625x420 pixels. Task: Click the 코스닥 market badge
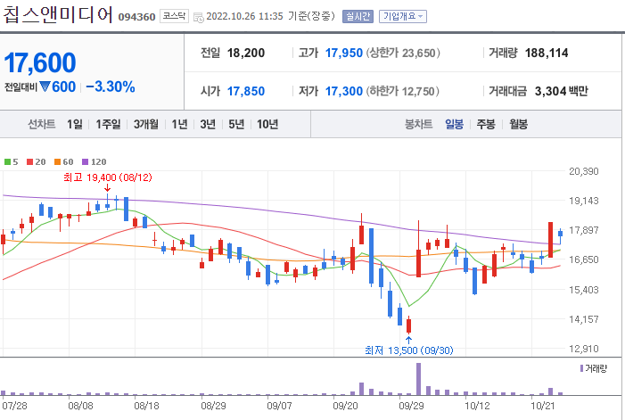coord(174,16)
